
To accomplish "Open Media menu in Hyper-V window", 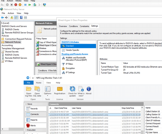I will point(18,1).
